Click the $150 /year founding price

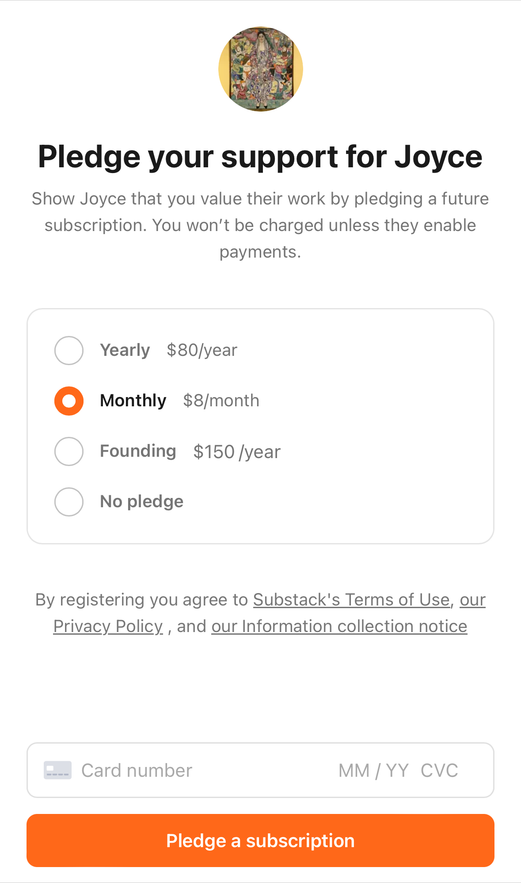click(x=237, y=452)
